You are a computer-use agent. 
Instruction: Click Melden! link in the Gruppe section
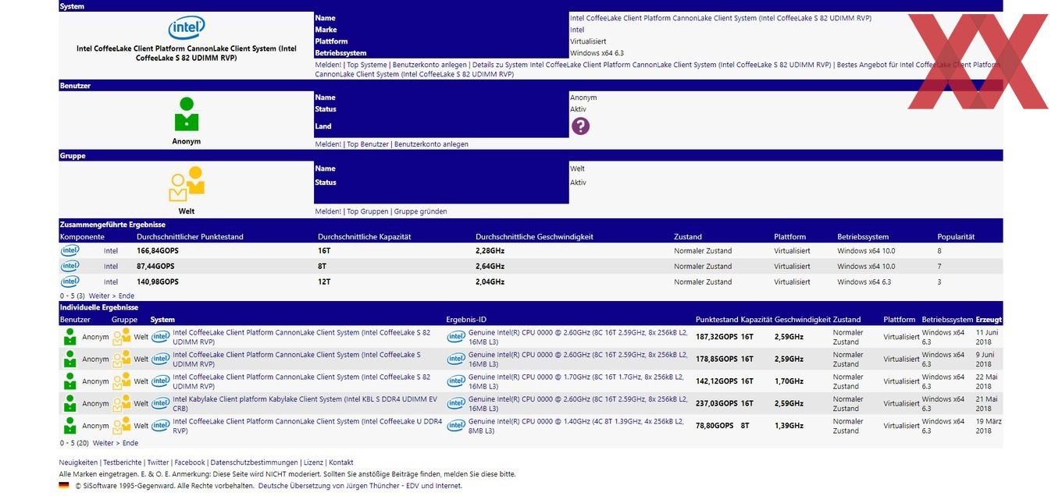click(x=328, y=211)
